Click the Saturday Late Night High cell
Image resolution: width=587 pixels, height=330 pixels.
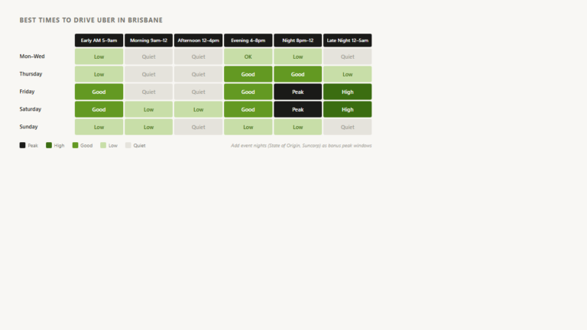coord(348,109)
